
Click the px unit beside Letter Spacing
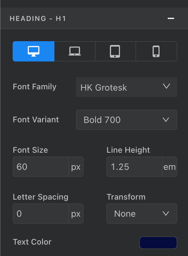pos(76,214)
